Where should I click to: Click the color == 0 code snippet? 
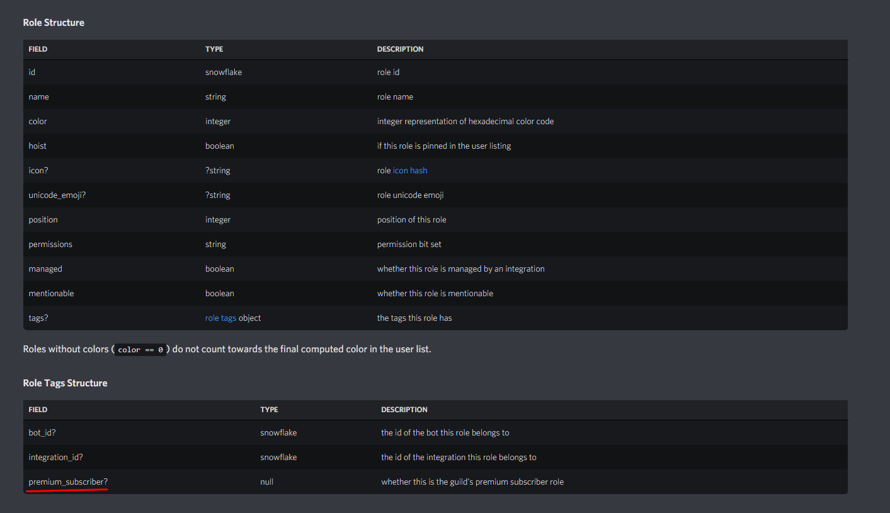140,349
